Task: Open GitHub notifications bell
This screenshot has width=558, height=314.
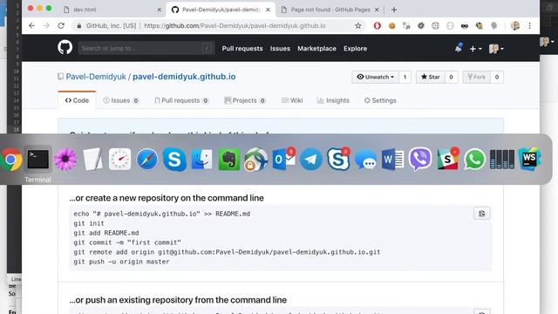Action: (459, 48)
